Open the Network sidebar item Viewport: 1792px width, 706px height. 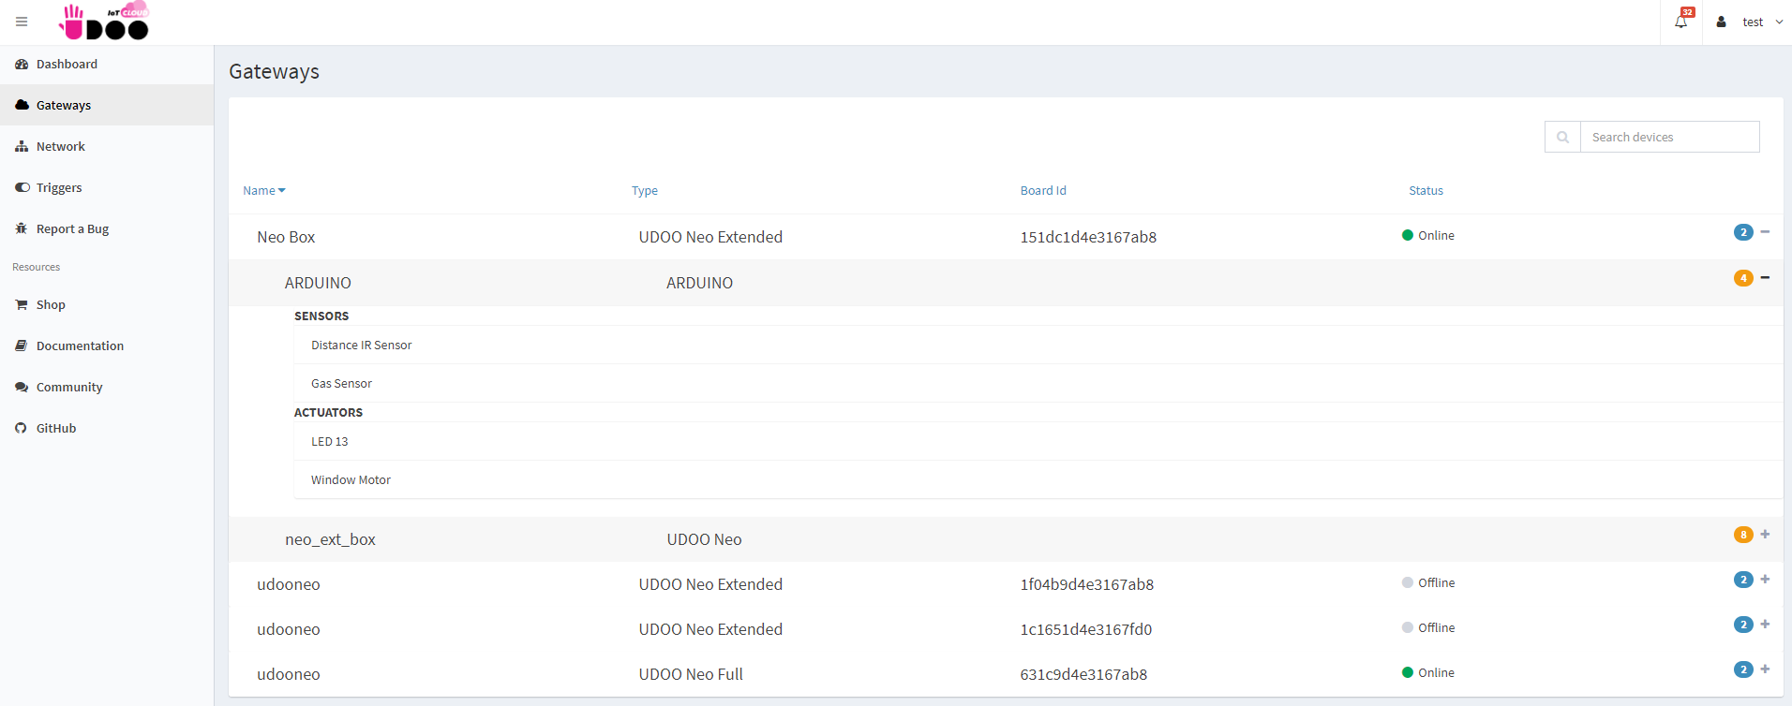107,146
